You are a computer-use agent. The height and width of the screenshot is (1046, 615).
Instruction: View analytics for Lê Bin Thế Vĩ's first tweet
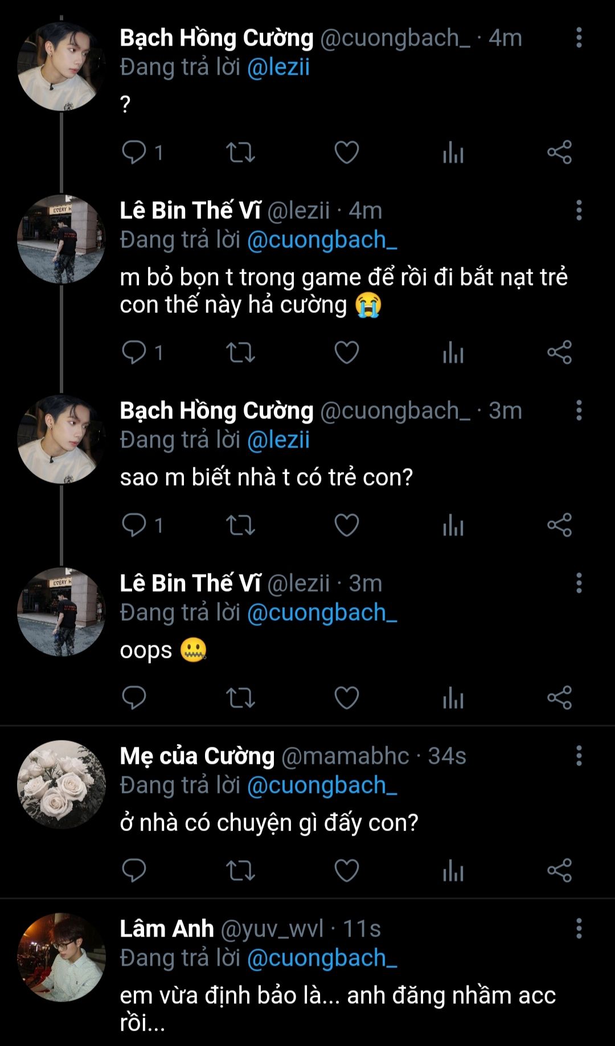(x=453, y=352)
